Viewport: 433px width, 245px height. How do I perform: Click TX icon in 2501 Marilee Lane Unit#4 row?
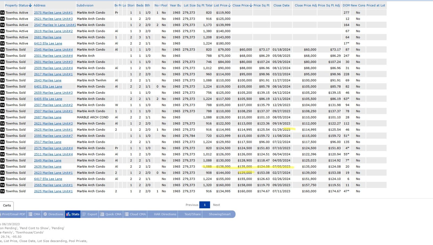(2, 56)
